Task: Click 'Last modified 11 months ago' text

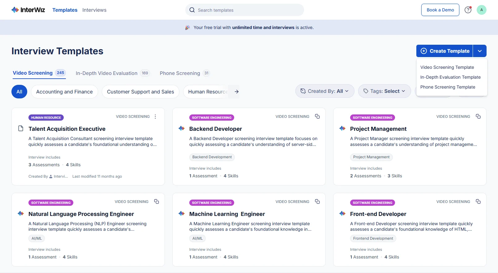Action: pyautogui.click(x=97, y=176)
